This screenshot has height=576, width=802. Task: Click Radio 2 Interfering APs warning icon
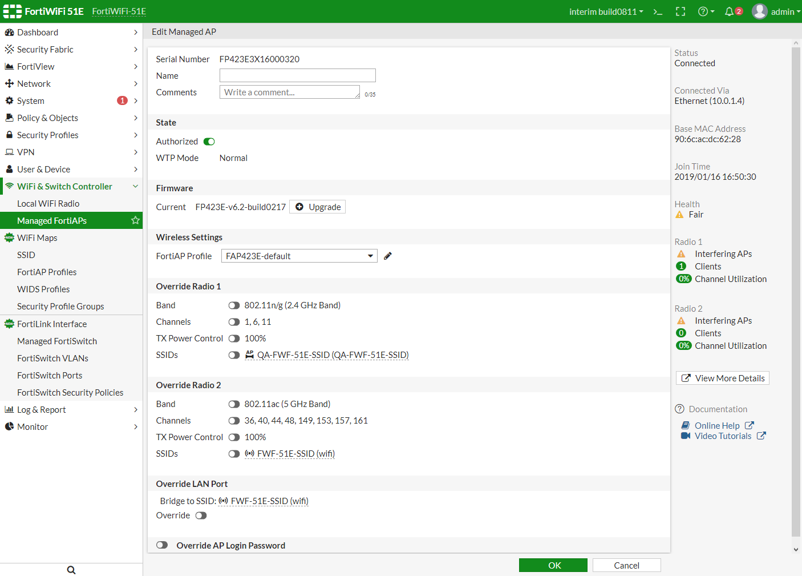(681, 321)
